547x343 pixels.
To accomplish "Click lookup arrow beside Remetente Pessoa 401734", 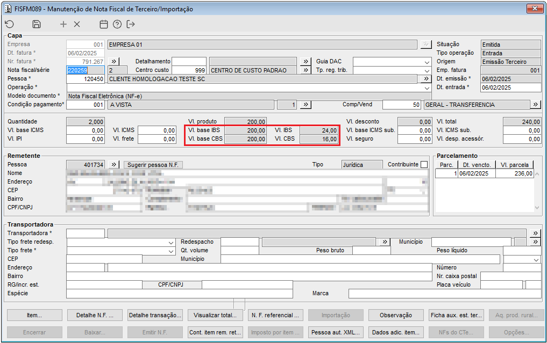I will pyautogui.click(x=113, y=165).
